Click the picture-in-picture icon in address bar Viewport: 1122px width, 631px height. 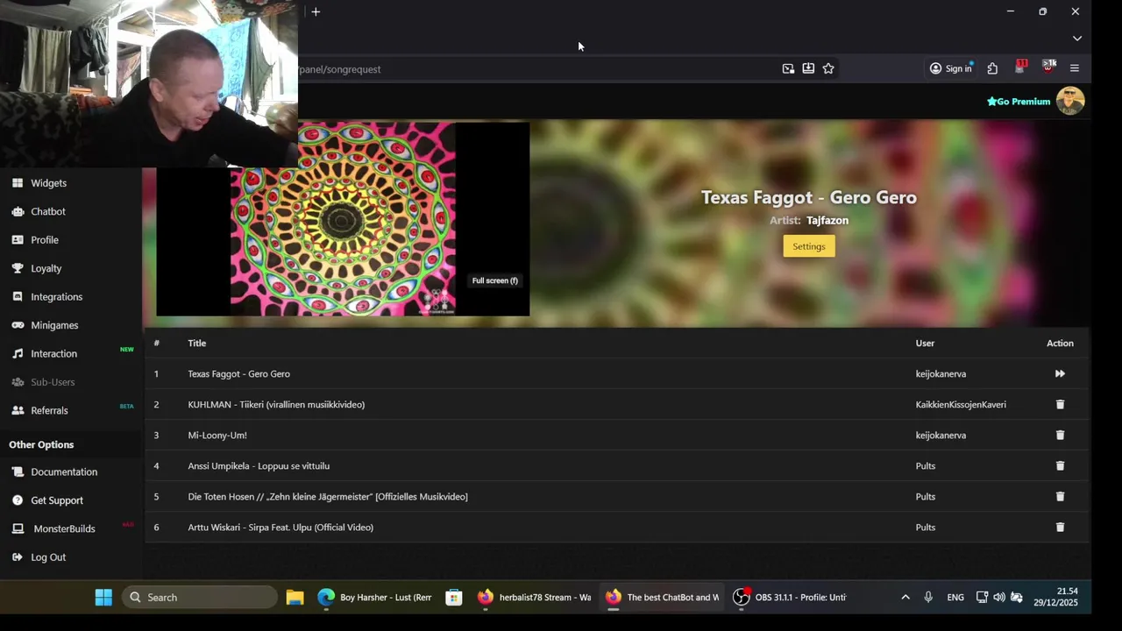point(788,68)
